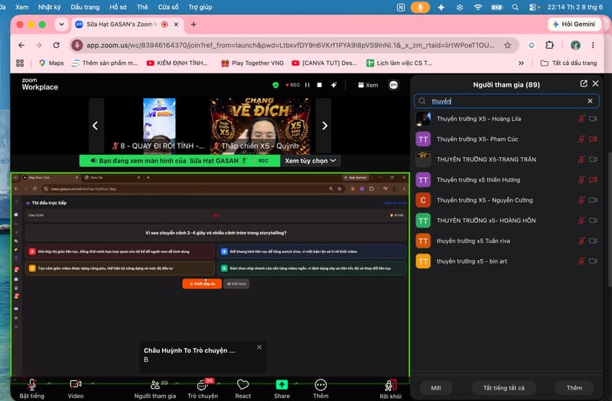Toggle video for Thuyền trưởng X5 - Nguyễn Cường
The image size is (612, 401).
(x=594, y=200)
